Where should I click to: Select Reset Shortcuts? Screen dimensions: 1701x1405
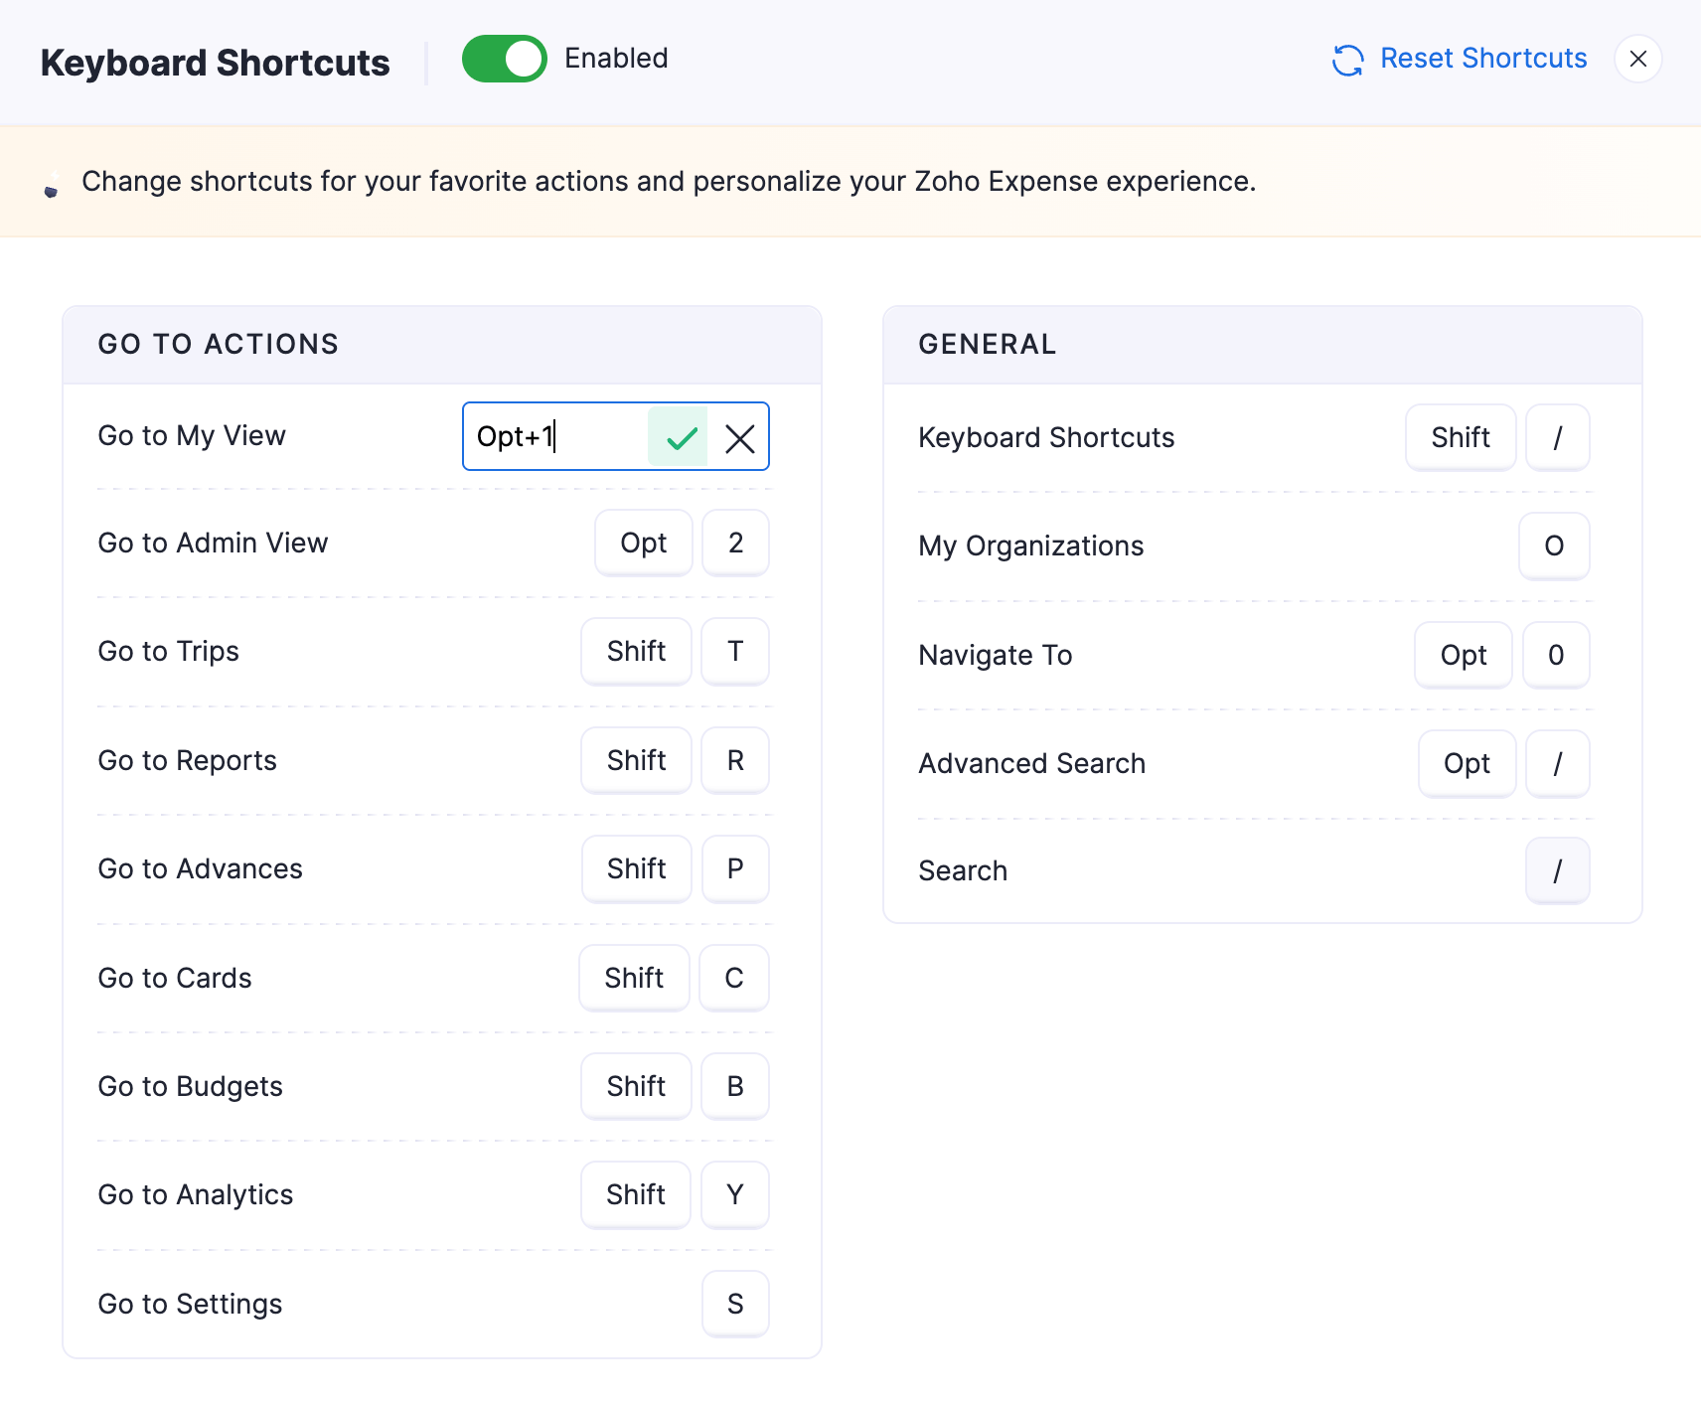(1484, 58)
